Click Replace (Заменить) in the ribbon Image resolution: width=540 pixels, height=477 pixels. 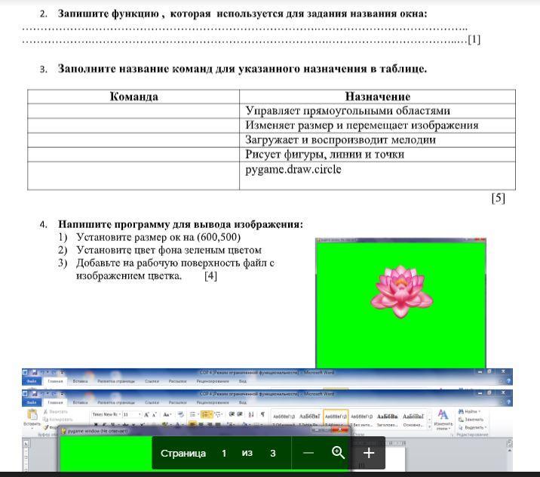point(471,420)
